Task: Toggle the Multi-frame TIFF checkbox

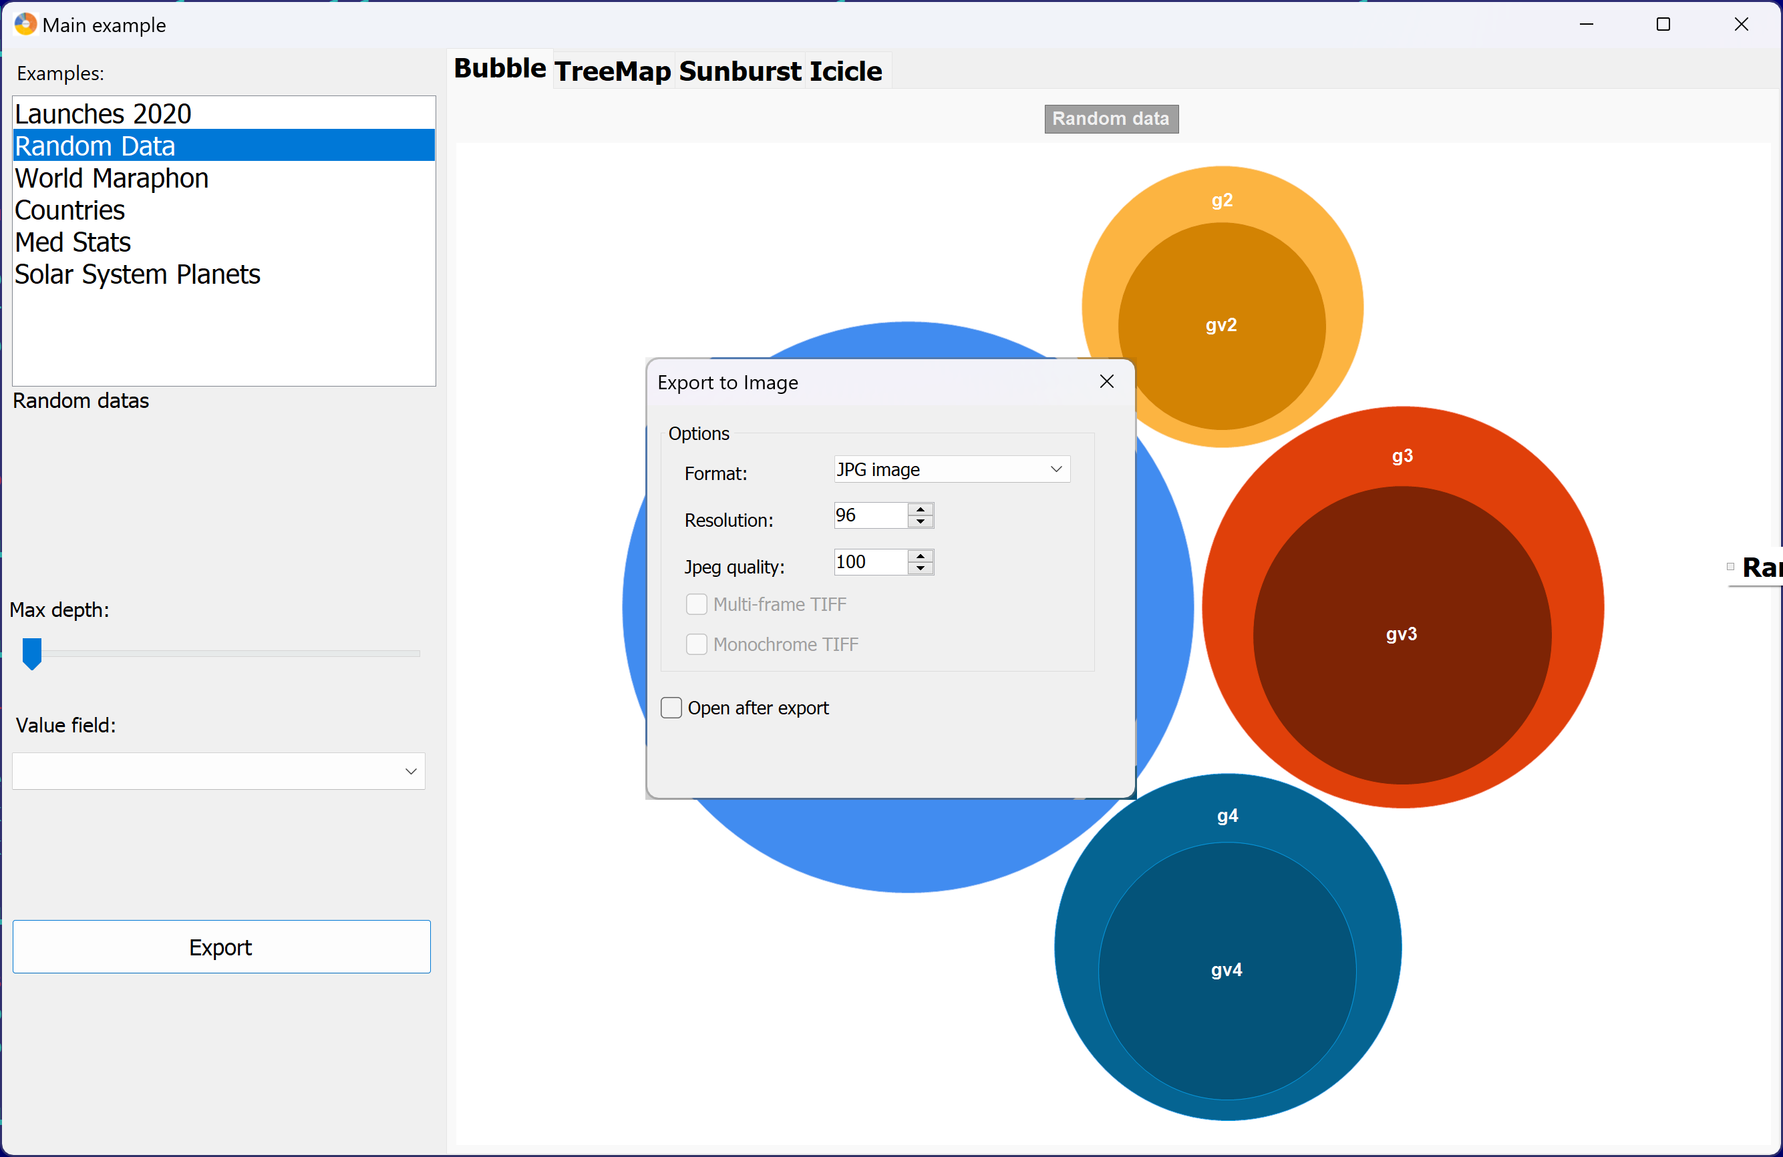Action: click(x=696, y=604)
